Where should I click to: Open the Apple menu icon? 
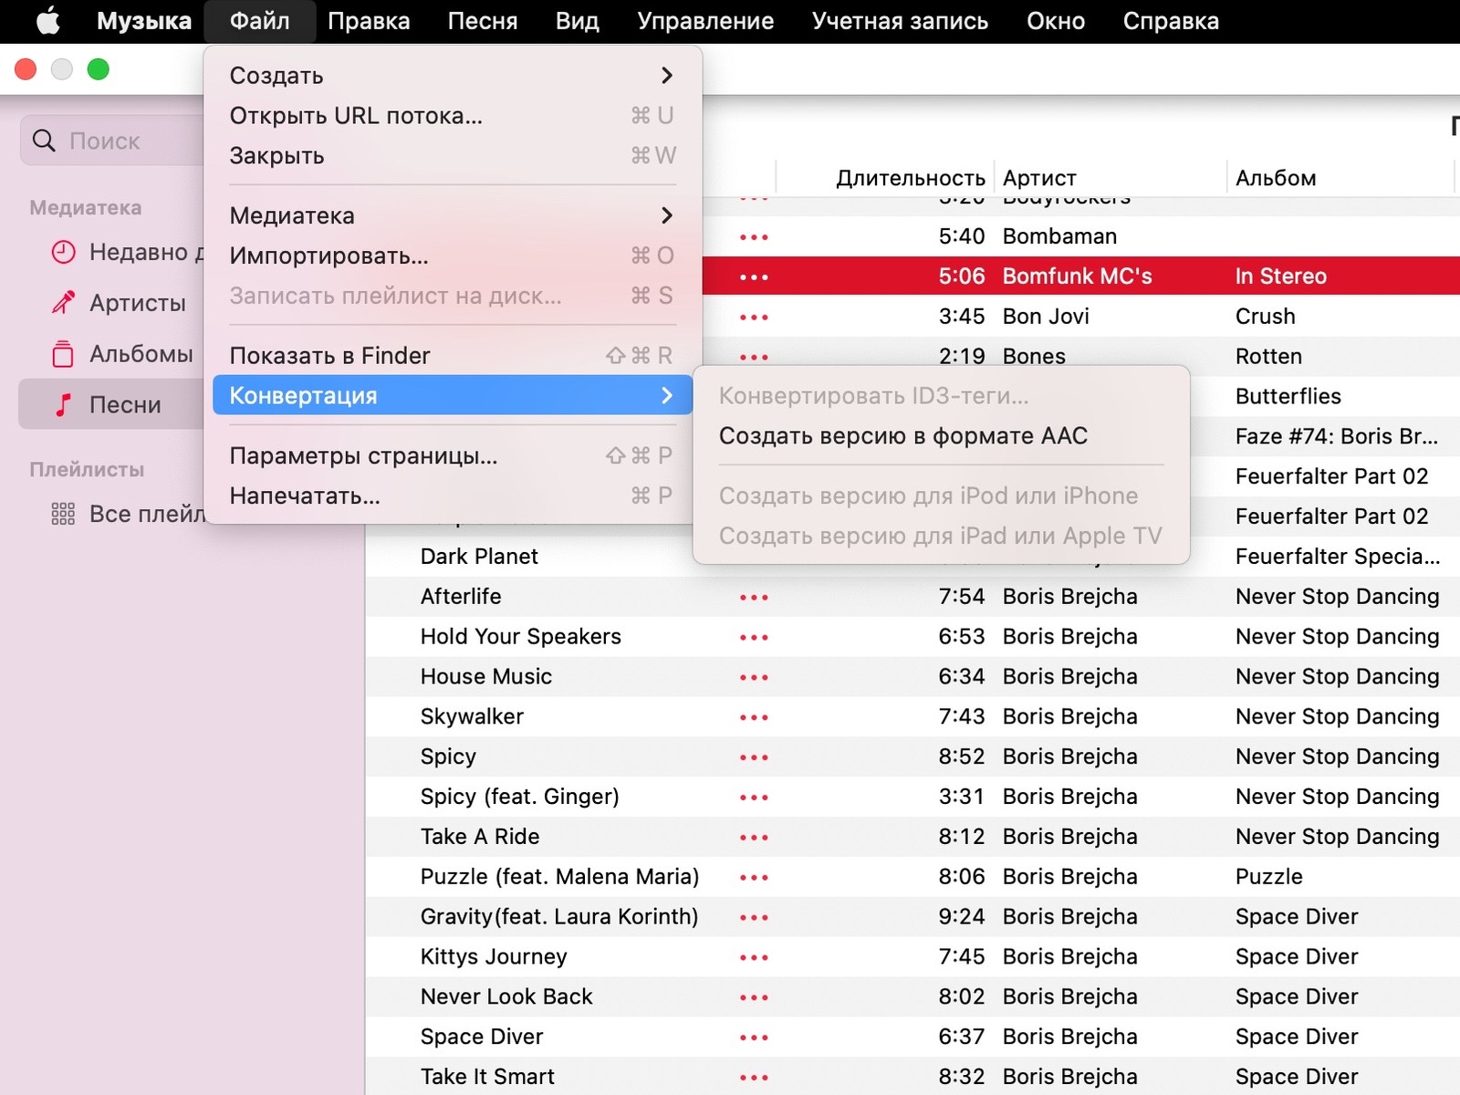(x=47, y=21)
